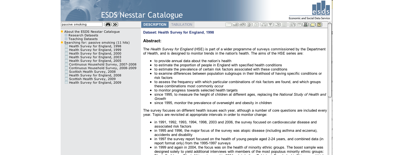Select the Description tab
This screenshot has height=155, width=393.
point(155,25)
